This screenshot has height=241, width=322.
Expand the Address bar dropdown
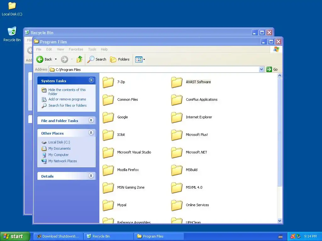pos(261,69)
